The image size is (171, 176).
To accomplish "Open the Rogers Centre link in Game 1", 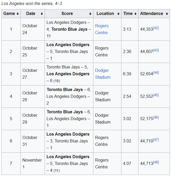I will 102,29.
